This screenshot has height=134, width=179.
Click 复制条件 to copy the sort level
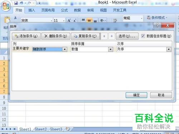pyautogui.click(x=85, y=36)
